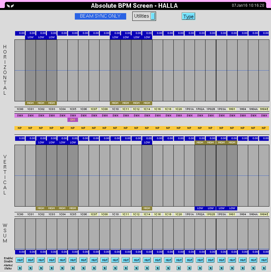The width and height of the screenshot is (271, 272).
Task: Click SMX label under horizontal 1P03A
Action: 222,115
